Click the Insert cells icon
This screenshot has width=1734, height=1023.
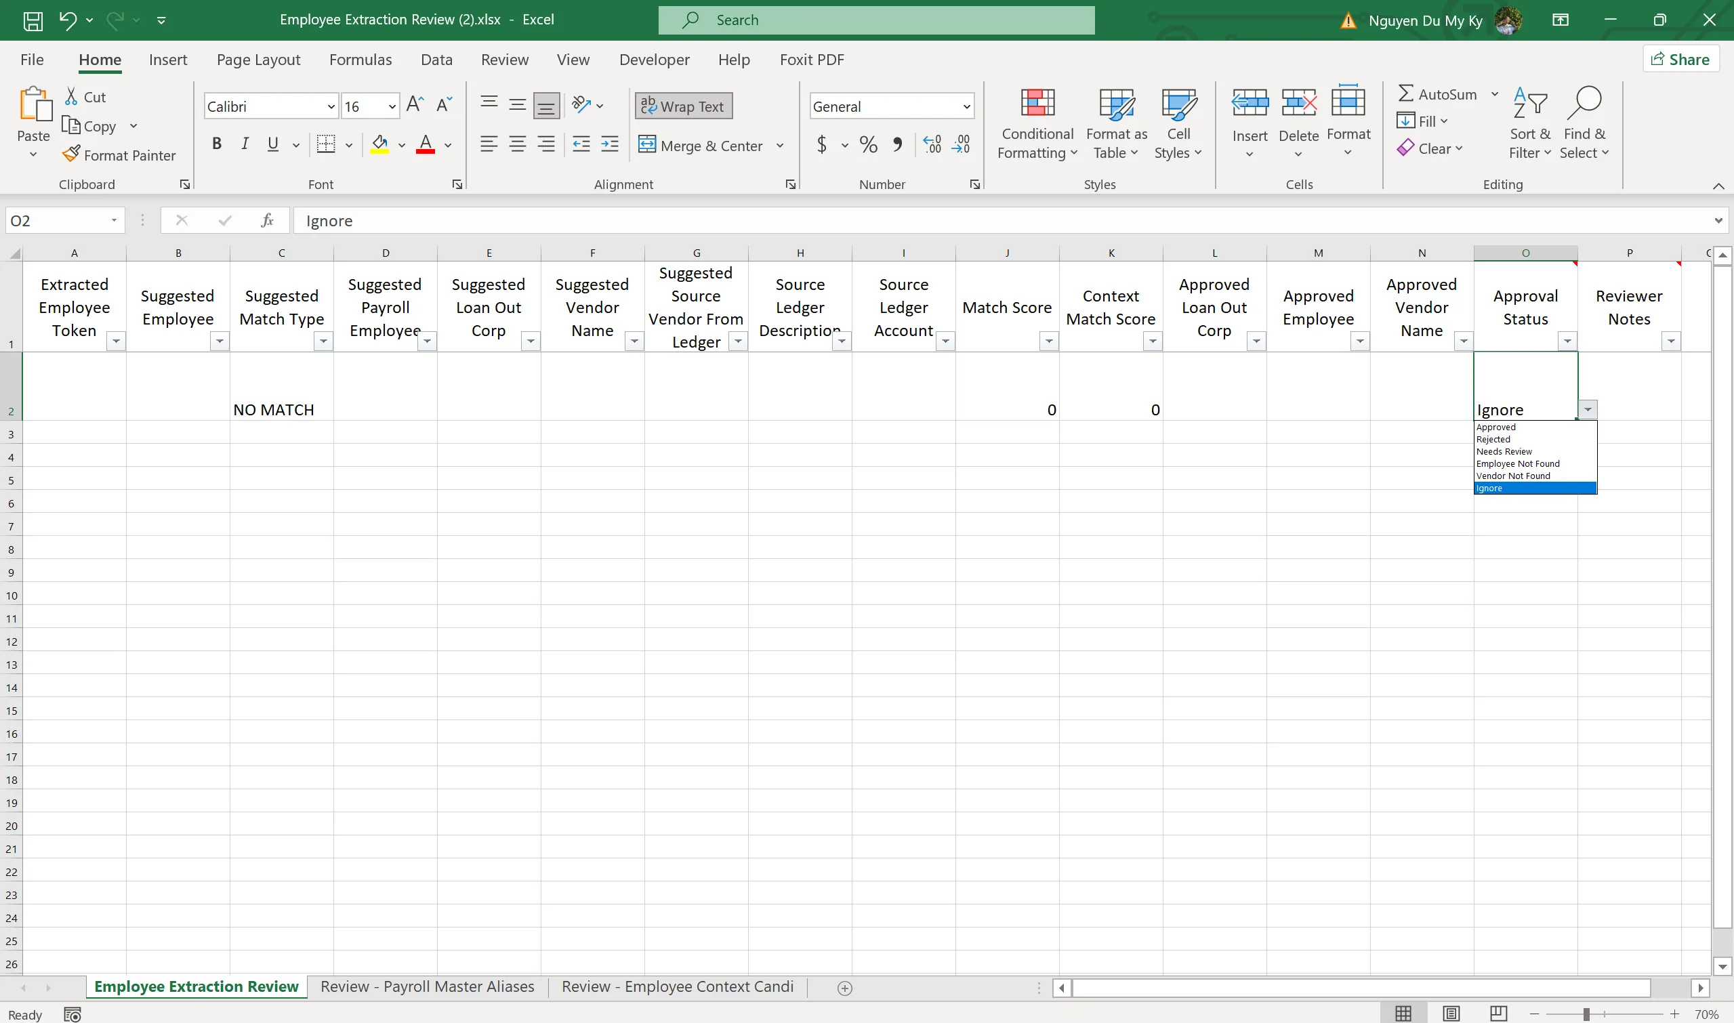tap(1250, 104)
